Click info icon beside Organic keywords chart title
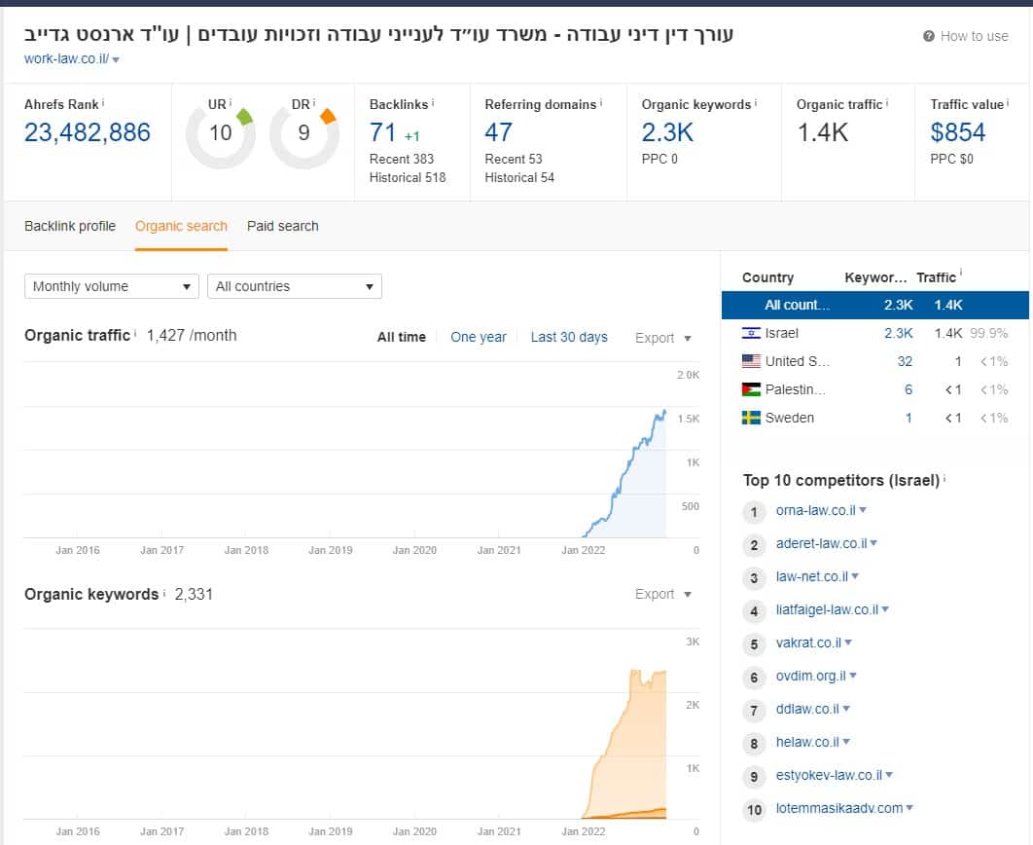Screen dimensions: 1033x845 click(x=164, y=593)
